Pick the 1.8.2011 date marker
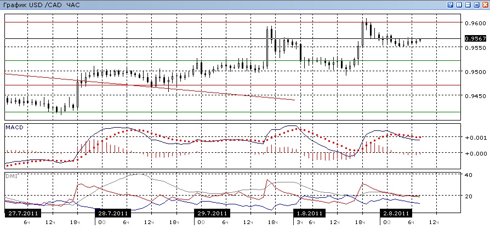Viewport: 490px width, 229px height. (x=309, y=214)
